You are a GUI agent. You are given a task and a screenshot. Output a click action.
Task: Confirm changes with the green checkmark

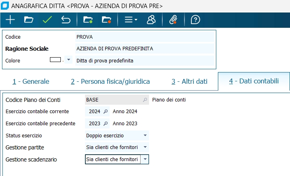tap(47, 20)
